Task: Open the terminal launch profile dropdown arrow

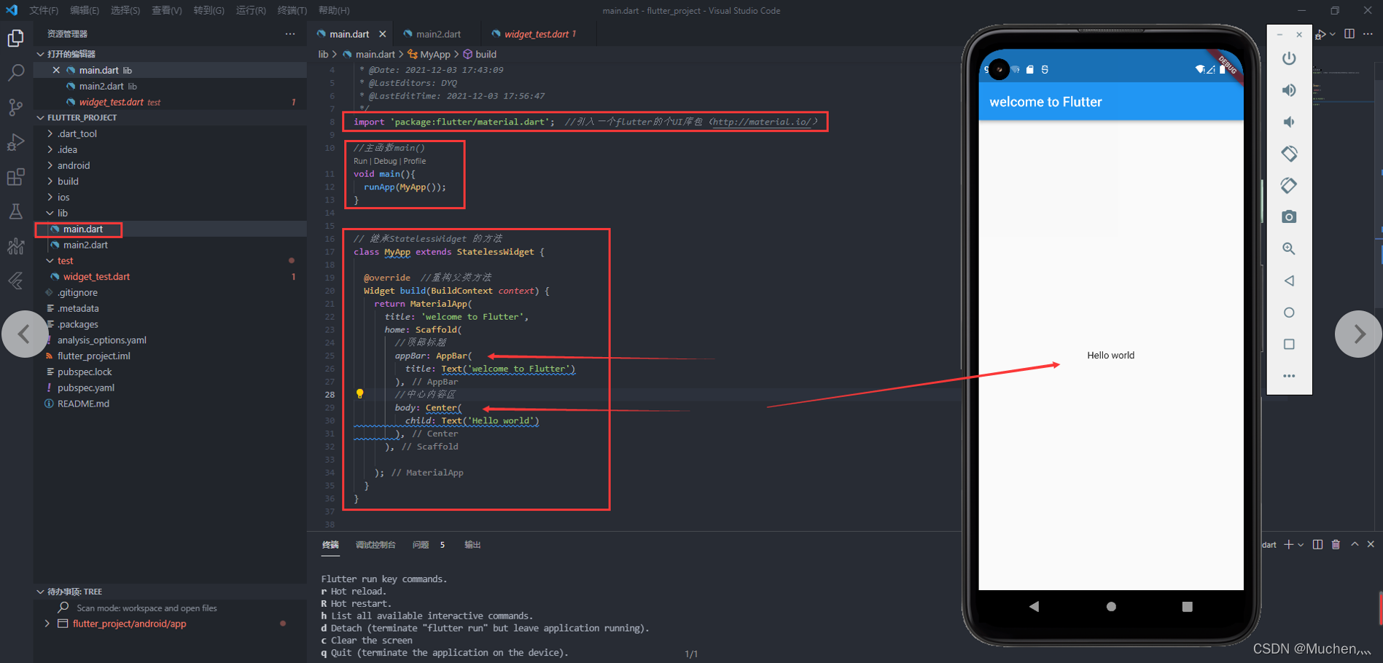Action: 1301,545
